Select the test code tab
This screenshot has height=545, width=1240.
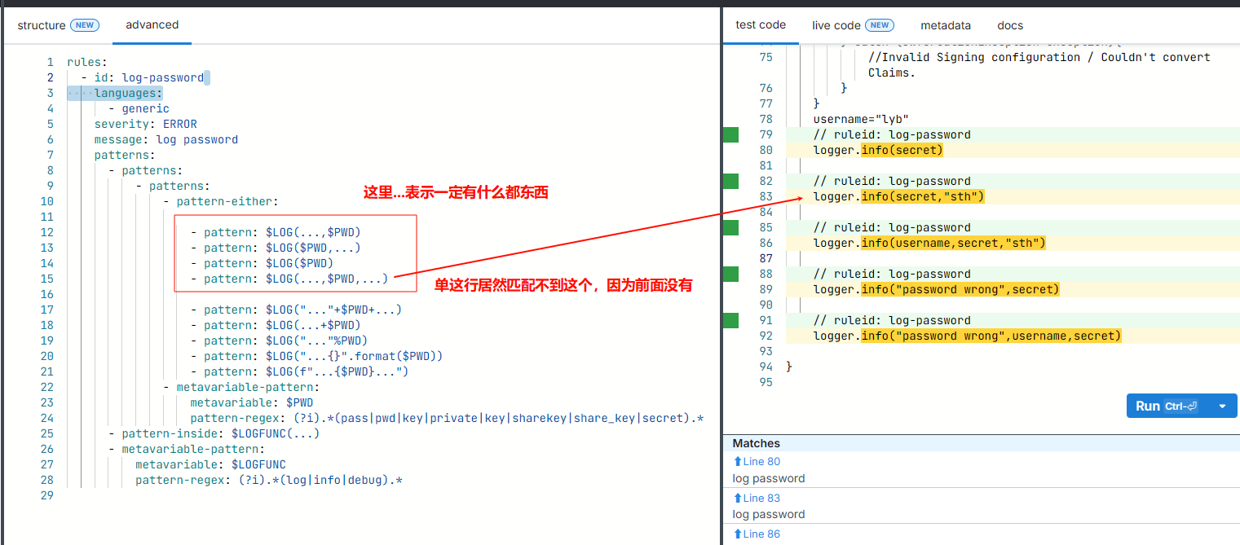[x=761, y=24]
